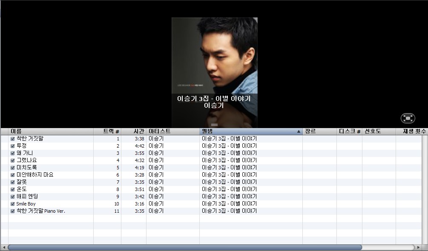
Task: Toggle the 잘못 song checkbox
Action: pos(12,182)
